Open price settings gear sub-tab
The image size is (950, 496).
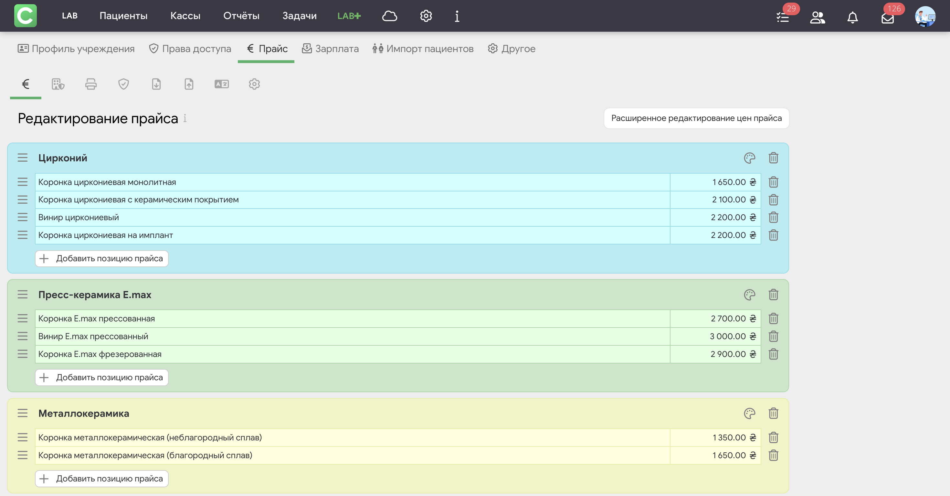[x=254, y=84]
